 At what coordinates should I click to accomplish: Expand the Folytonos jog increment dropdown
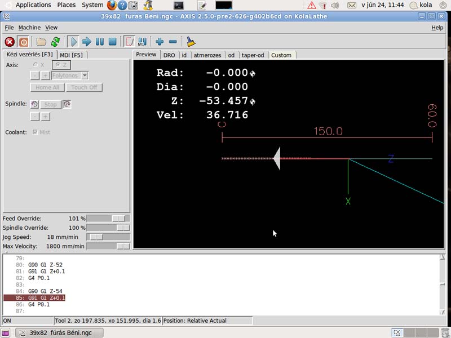tap(85, 75)
